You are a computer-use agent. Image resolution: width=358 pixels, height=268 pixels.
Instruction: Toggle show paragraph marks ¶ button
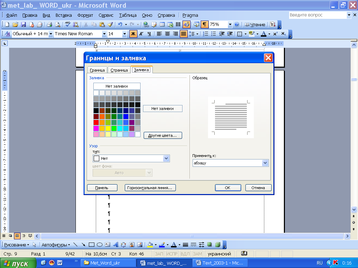coord(205,24)
